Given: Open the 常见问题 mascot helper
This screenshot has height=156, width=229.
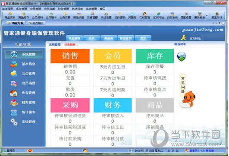Looking at the screenshot, I should pyautogui.click(x=187, y=91).
